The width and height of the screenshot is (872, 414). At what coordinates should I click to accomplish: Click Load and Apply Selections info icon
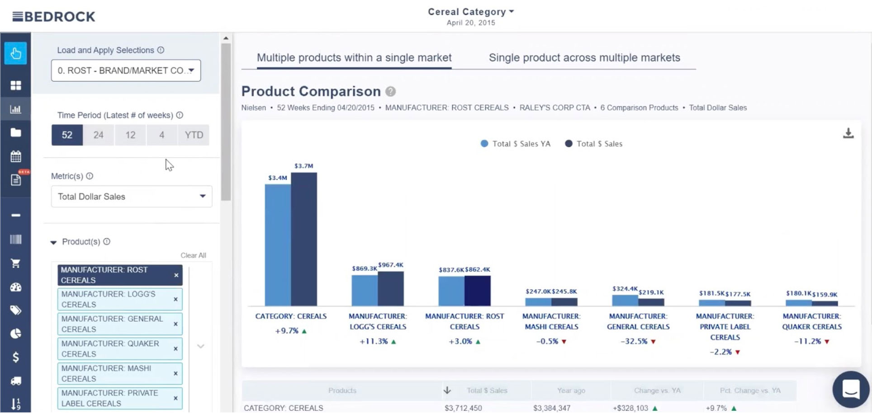(x=161, y=50)
